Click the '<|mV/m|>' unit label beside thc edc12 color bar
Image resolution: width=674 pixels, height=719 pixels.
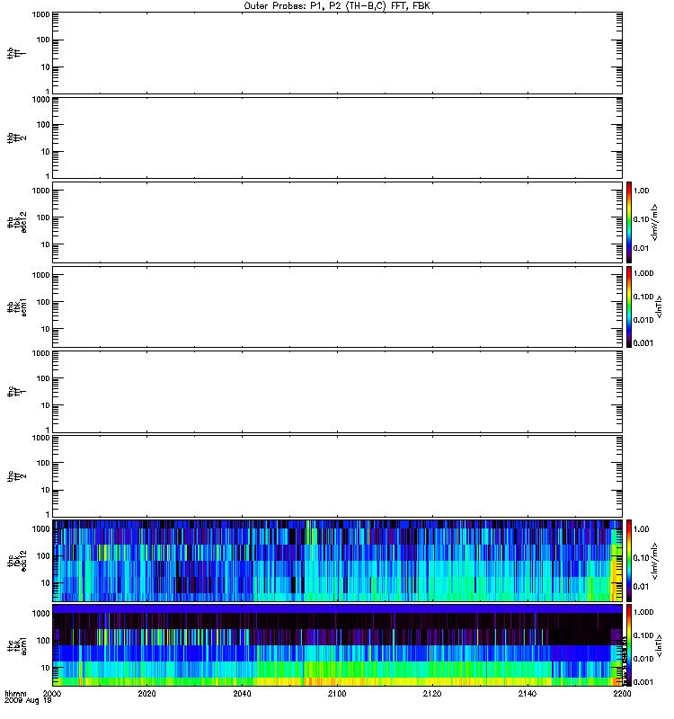click(655, 560)
